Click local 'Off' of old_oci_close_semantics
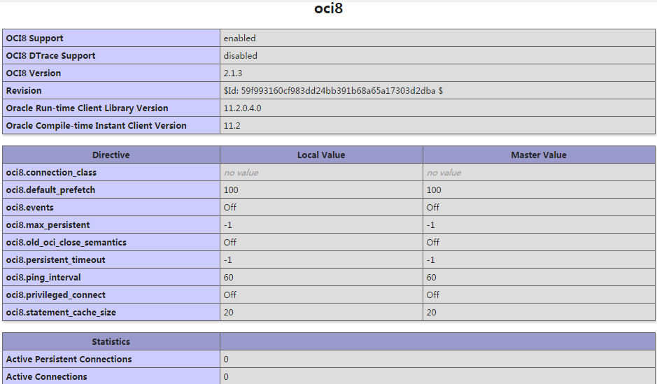 coord(230,243)
